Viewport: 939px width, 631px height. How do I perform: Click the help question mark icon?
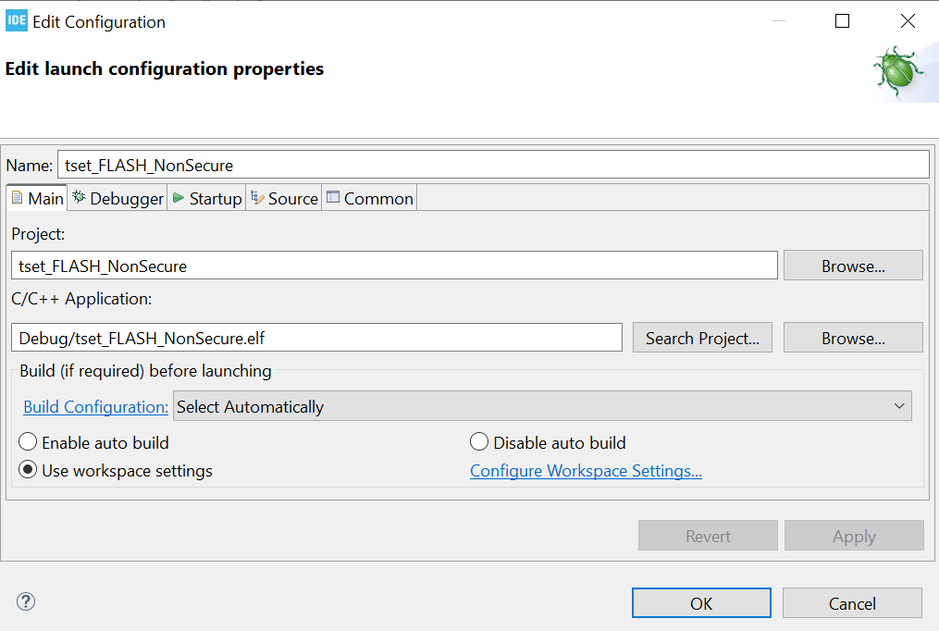(25, 601)
